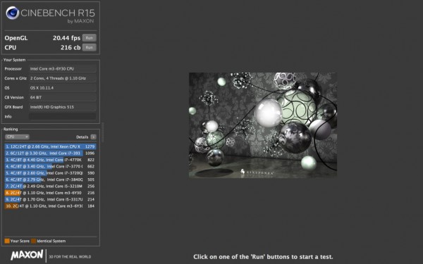Run the OpenGL benchmark test
The height and width of the screenshot is (264, 423).
tap(90, 38)
